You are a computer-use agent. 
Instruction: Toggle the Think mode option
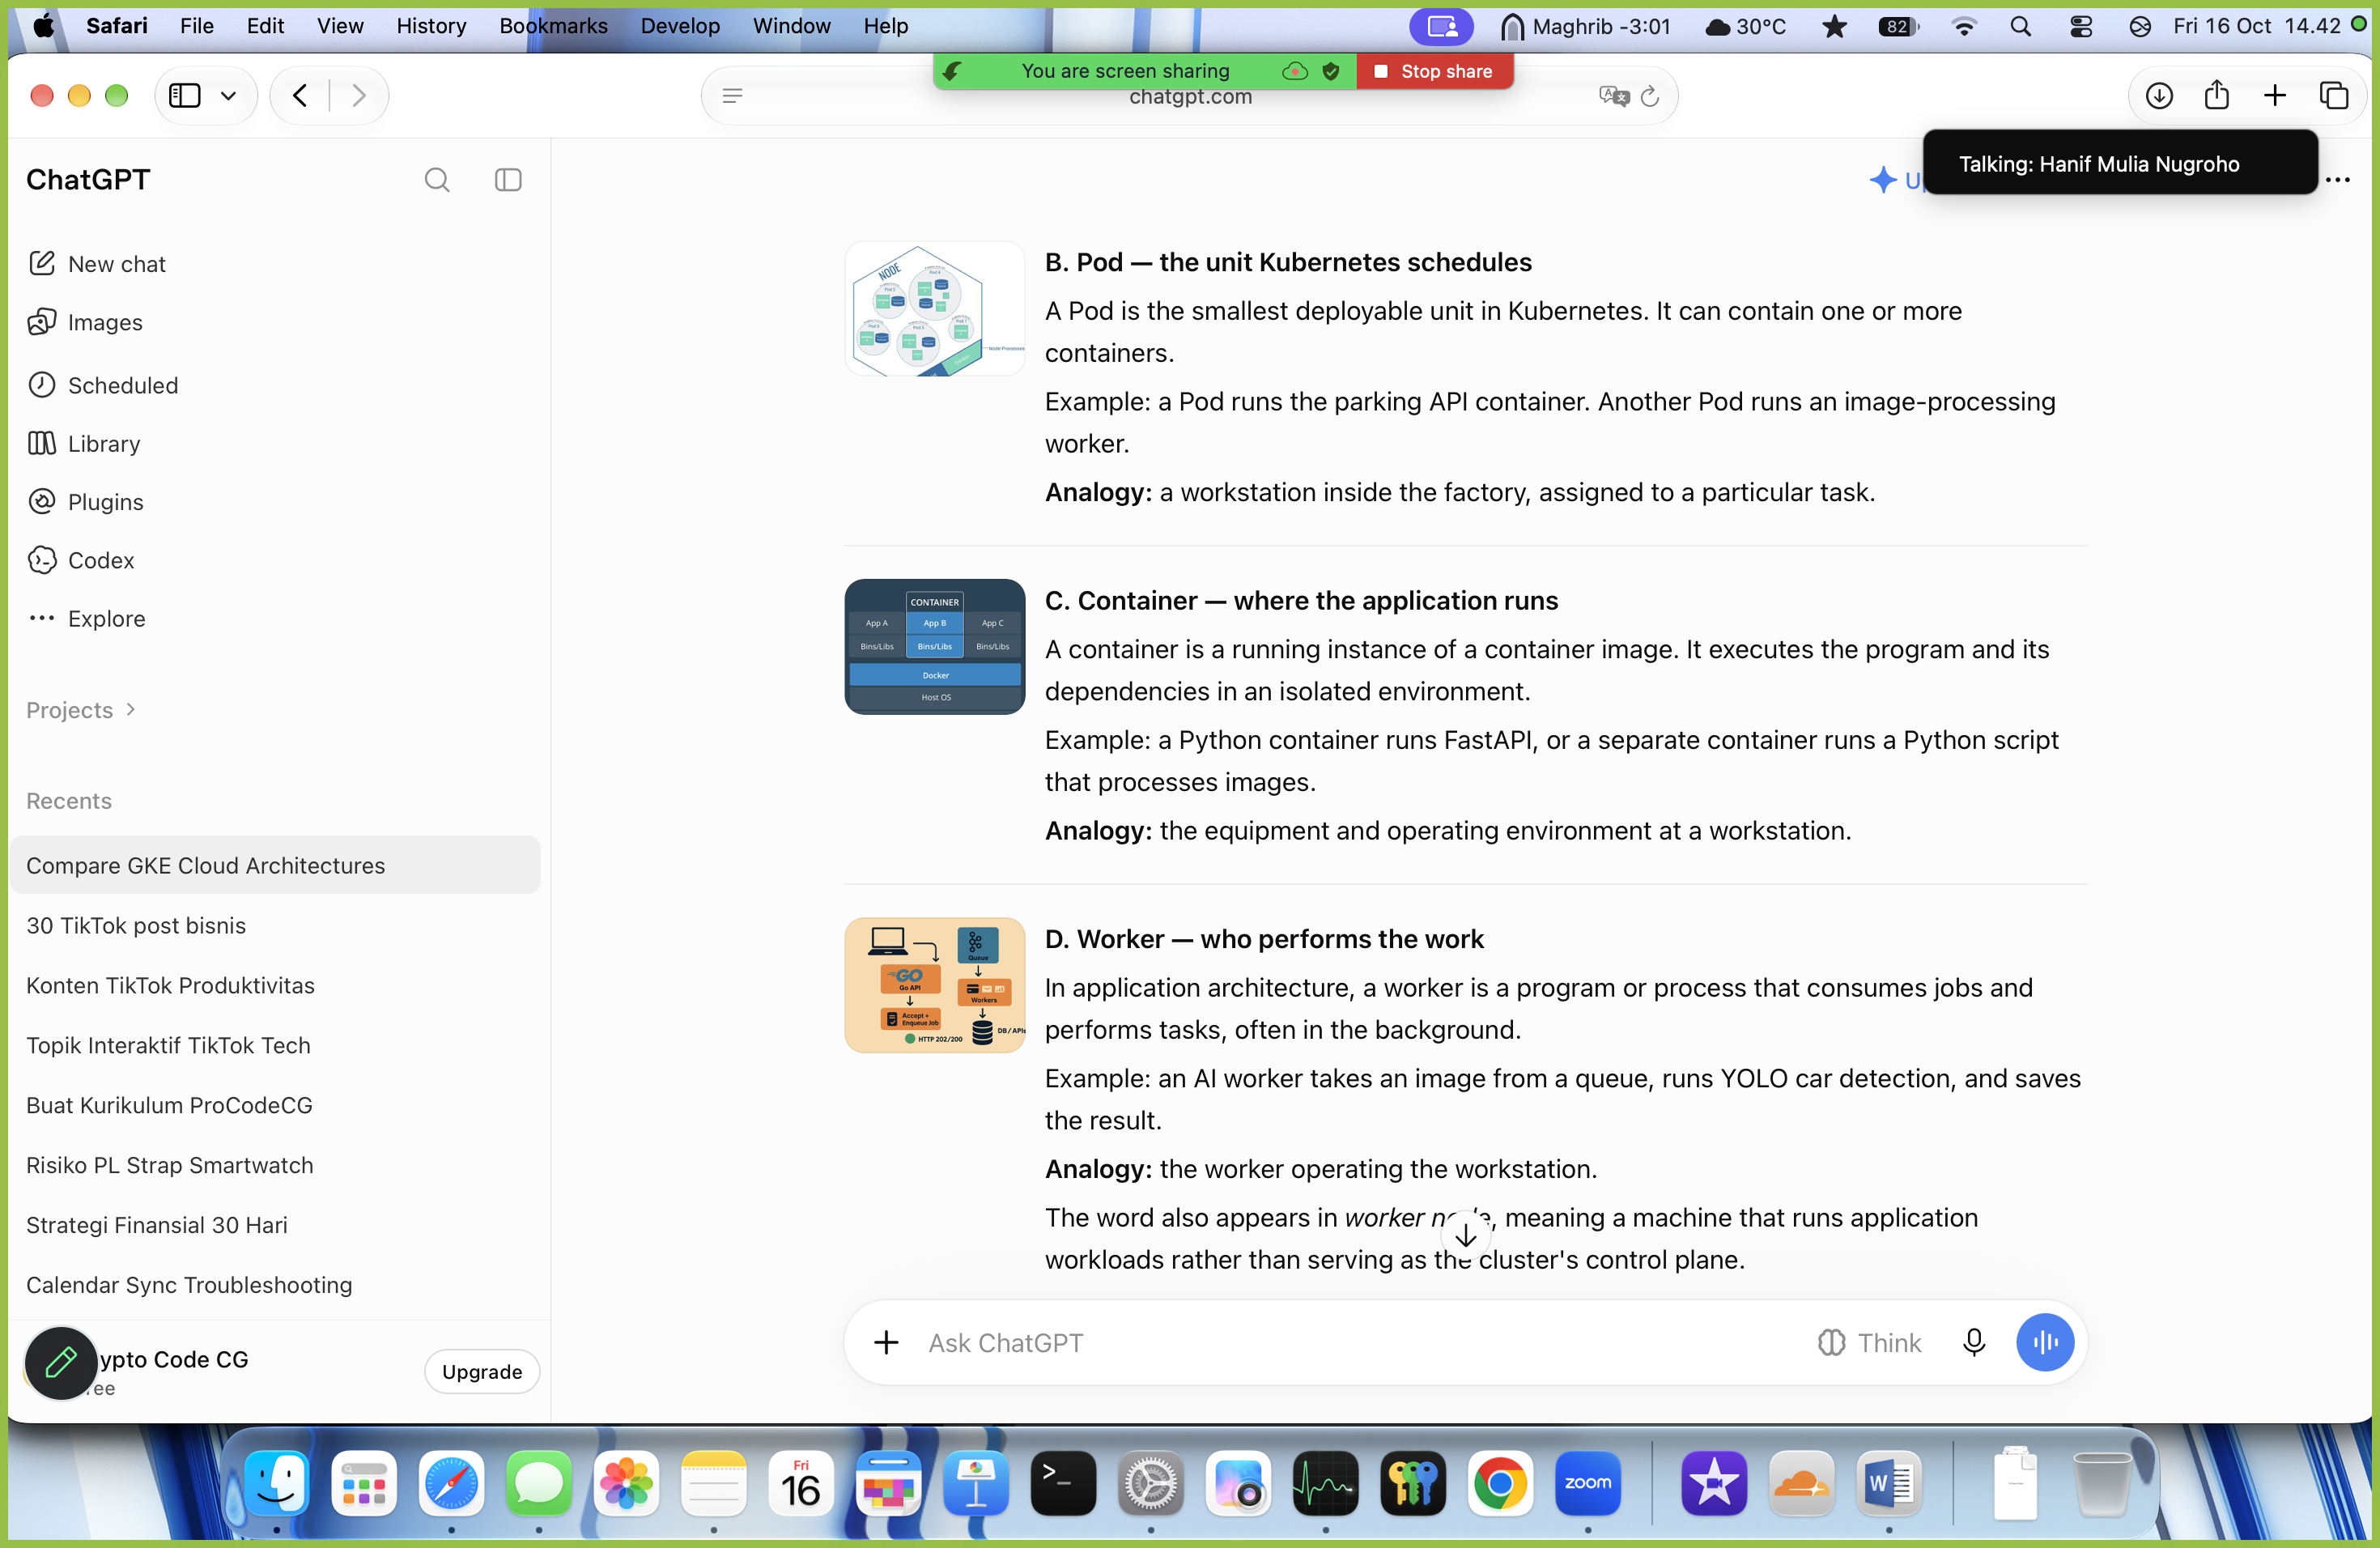pos(1869,1342)
